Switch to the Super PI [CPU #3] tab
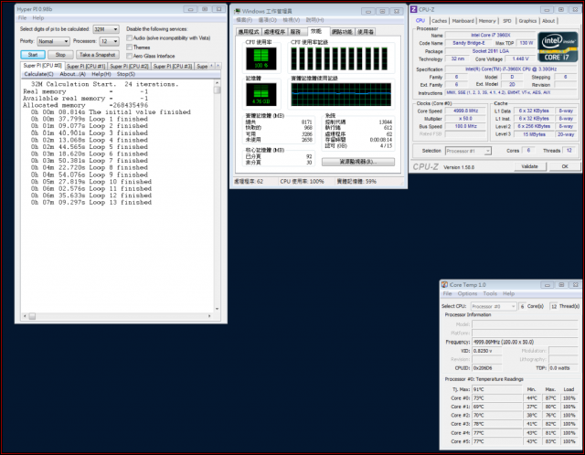585x455 pixels. [173, 67]
